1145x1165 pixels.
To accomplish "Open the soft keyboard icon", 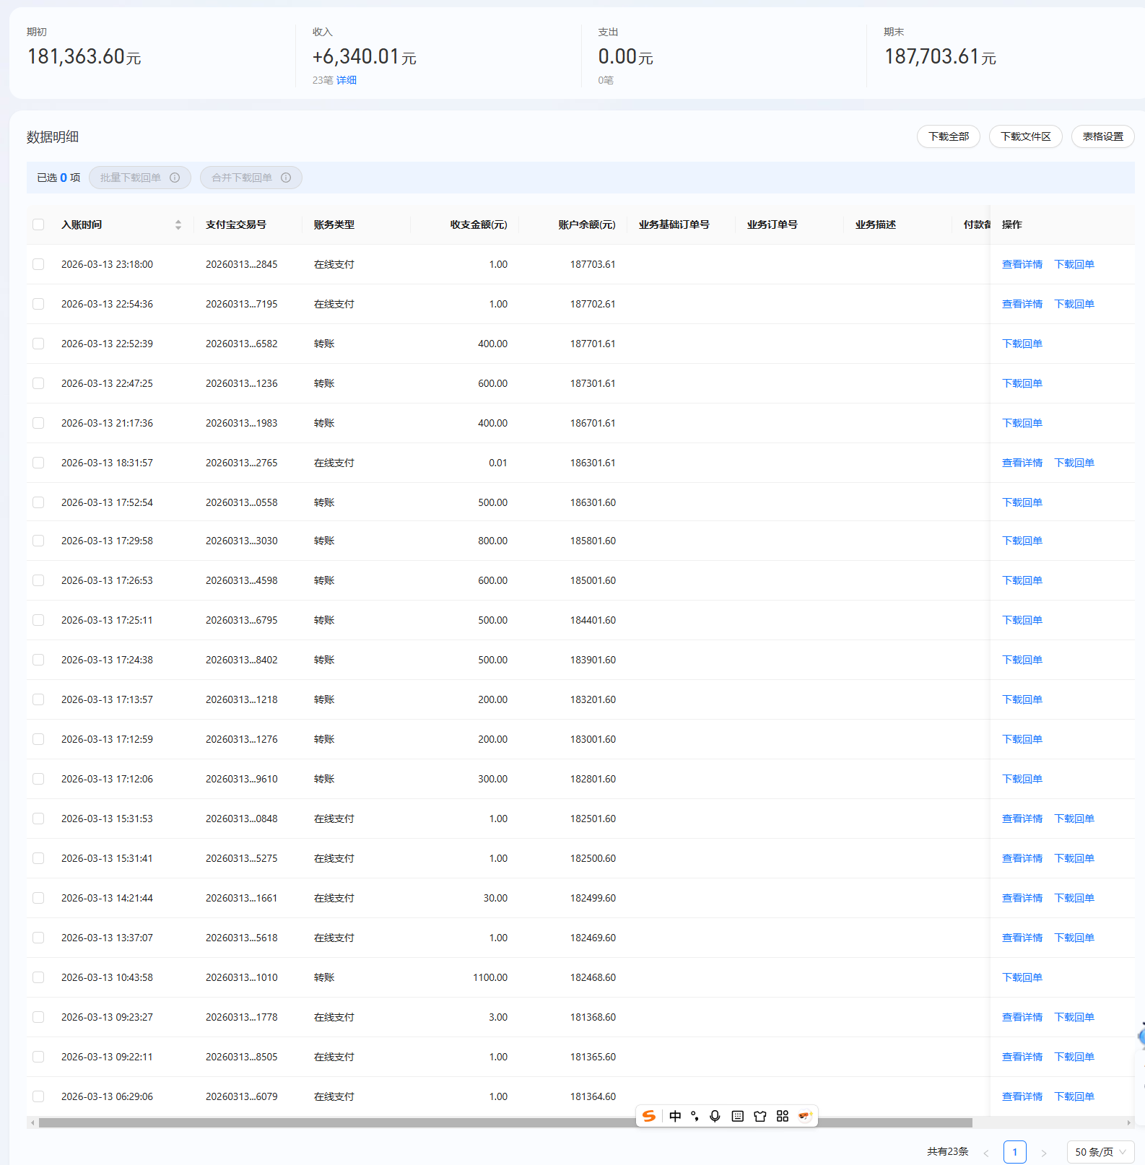I will coord(737,1116).
